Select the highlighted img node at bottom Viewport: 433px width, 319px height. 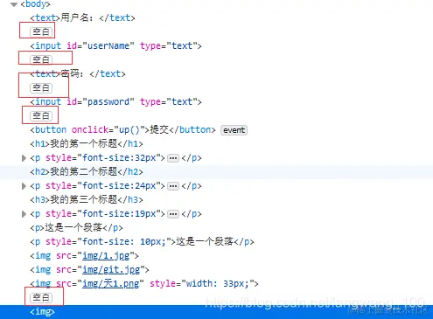[42, 312]
